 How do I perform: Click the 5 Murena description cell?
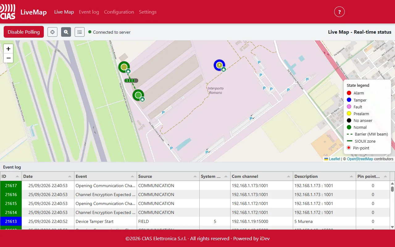pyautogui.click(x=325, y=221)
